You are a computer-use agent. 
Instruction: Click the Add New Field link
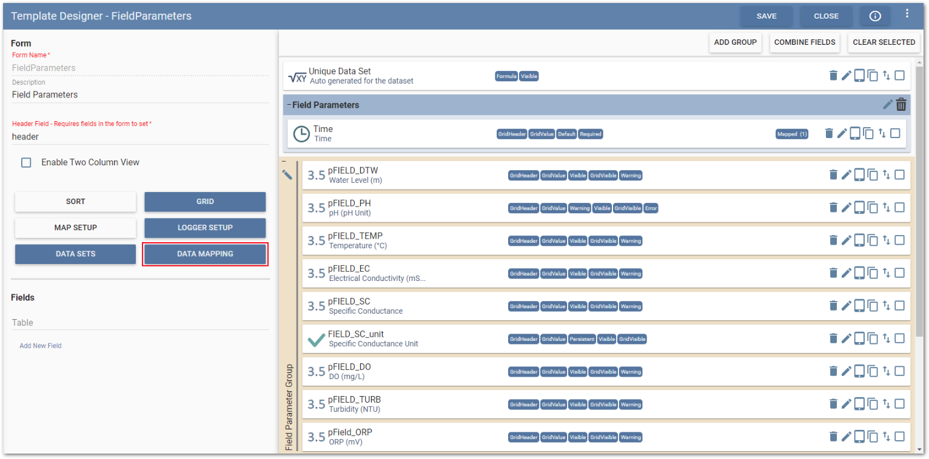[41, 346]
